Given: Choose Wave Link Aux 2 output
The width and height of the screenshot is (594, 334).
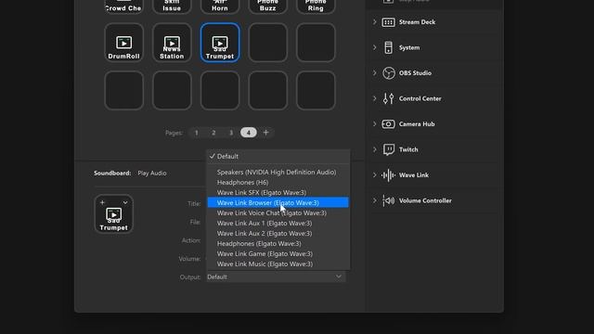Looking at the screenshot, I should coord(278,234).
